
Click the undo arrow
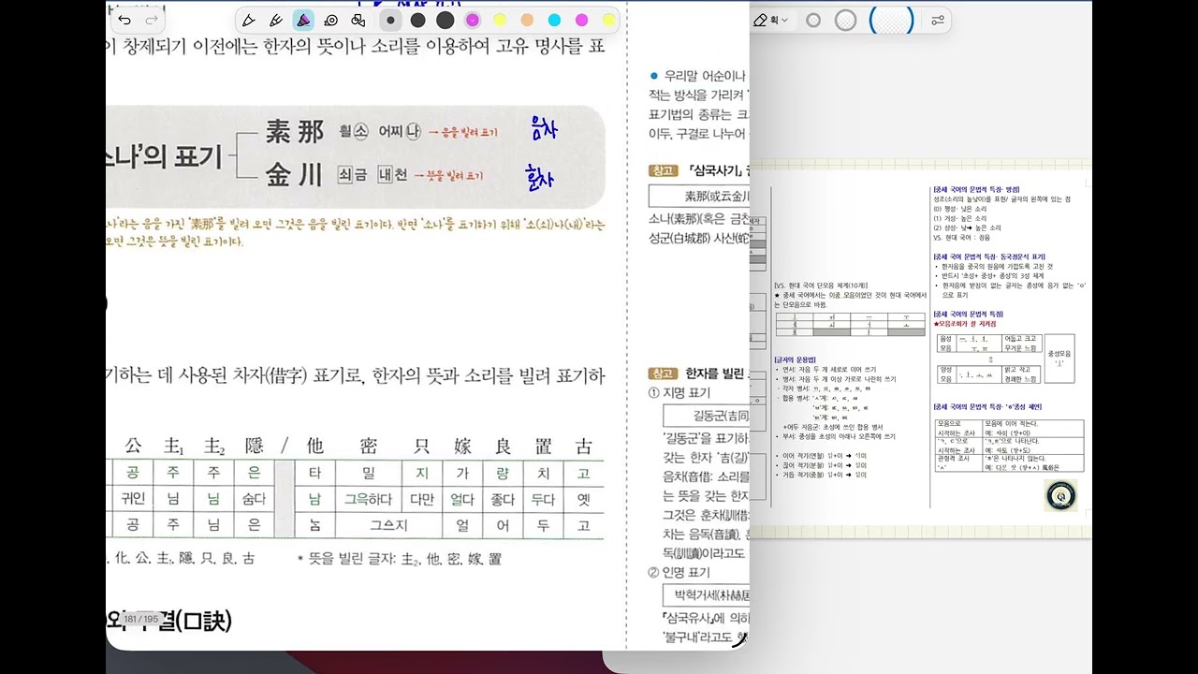tap(124, 20)
